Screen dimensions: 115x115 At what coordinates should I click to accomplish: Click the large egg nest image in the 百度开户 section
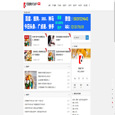[31, 80]
